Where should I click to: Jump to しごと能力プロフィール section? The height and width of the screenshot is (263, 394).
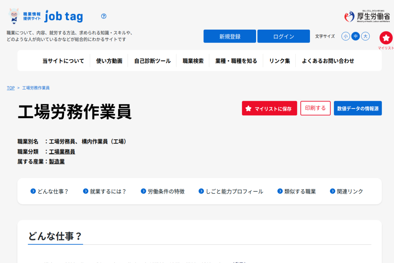coord(235,191)
